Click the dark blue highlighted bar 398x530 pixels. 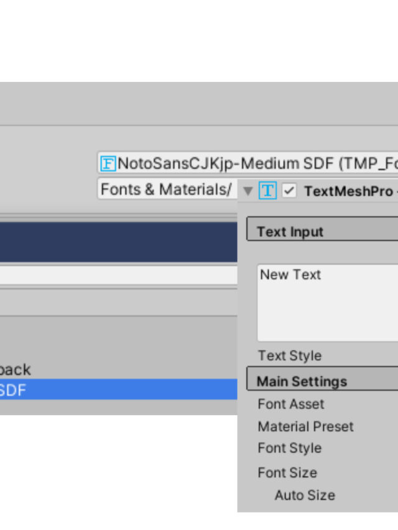tap(118, 242)
